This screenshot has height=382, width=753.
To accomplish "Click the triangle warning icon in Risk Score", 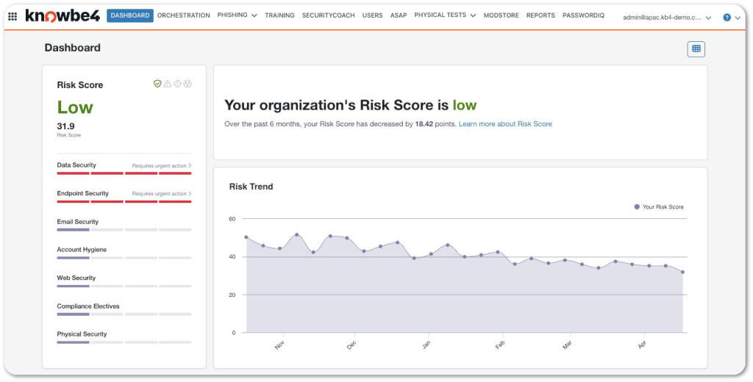I will [x=167, y=84].
